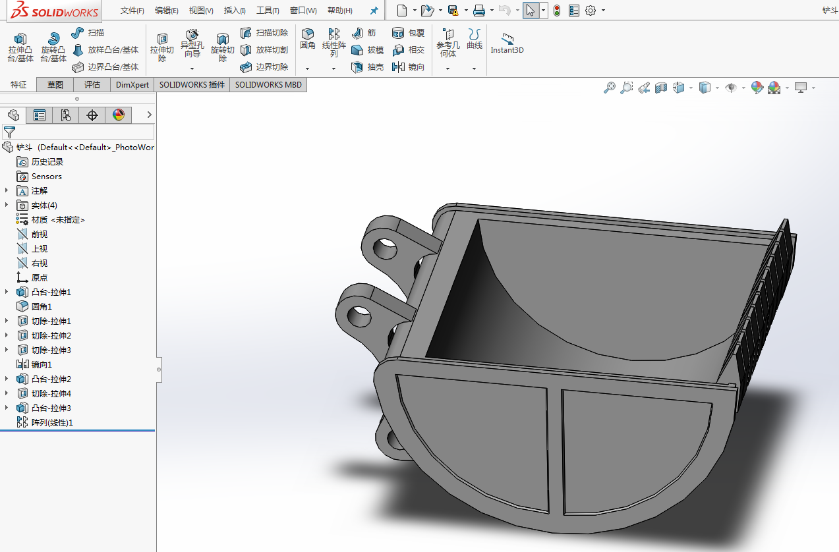Select the 筋 rib tool

coord(364,32)
